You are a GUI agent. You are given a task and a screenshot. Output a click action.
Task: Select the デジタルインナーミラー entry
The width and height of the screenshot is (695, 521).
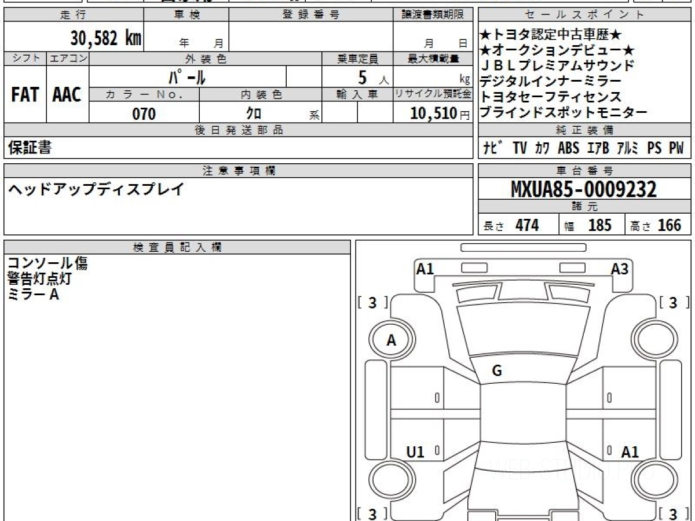coord(551,82)
